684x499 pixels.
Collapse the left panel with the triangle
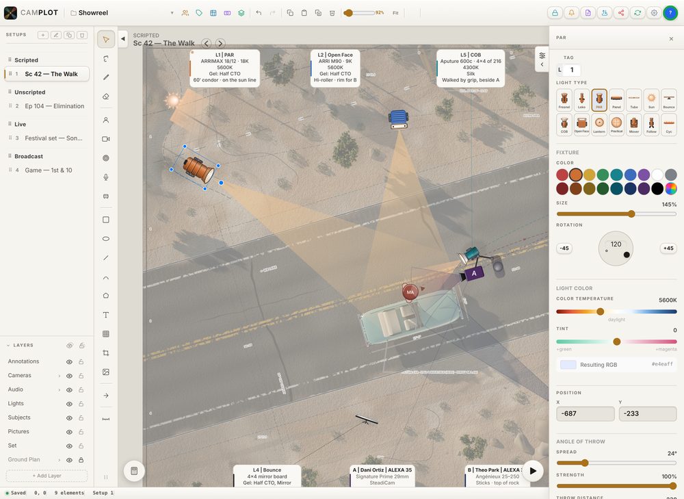click(x=123, y=39)
